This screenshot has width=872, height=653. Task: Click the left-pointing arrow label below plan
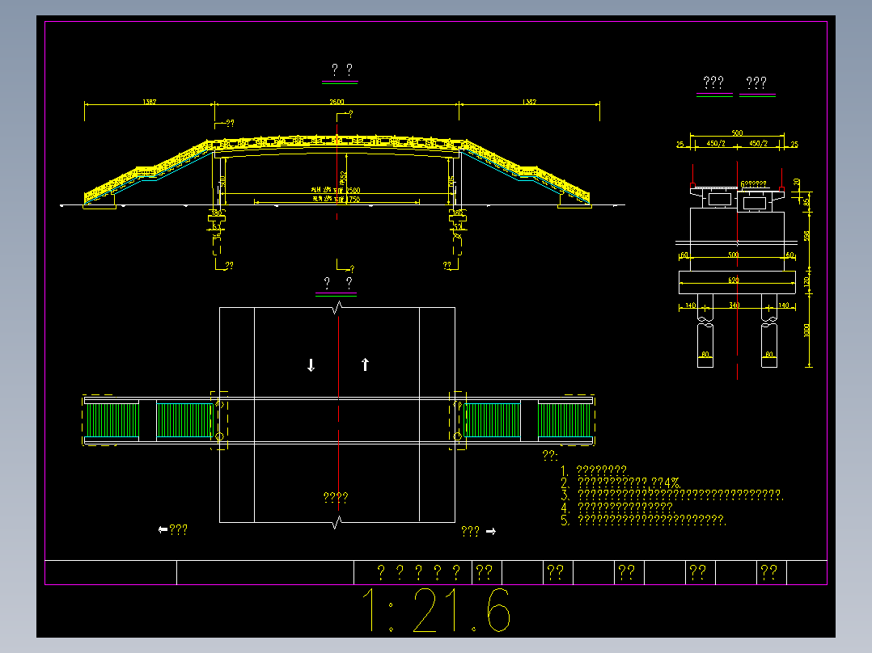pos(173,529)
